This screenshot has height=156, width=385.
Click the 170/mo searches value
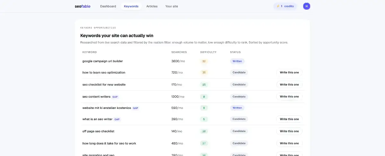(177, 85)
